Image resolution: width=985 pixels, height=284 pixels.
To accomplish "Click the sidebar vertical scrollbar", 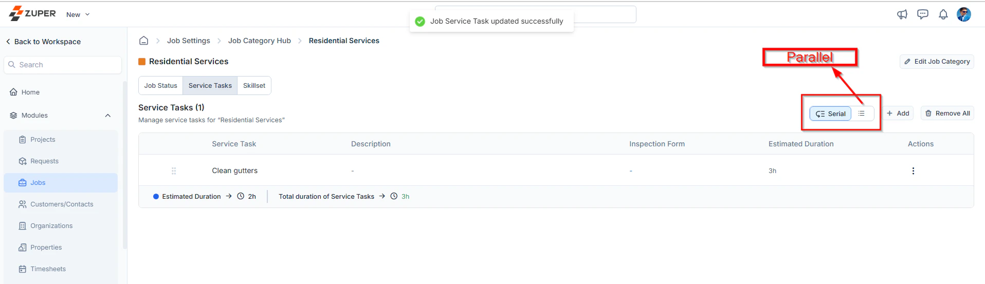I will pos(124,164).
